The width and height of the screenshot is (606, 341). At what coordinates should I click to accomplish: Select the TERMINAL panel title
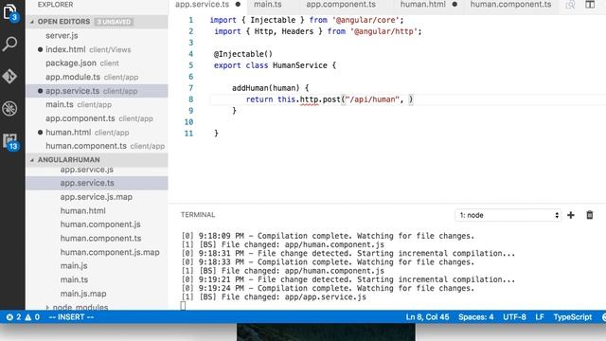pyautogui.click(x=198, y=215)
